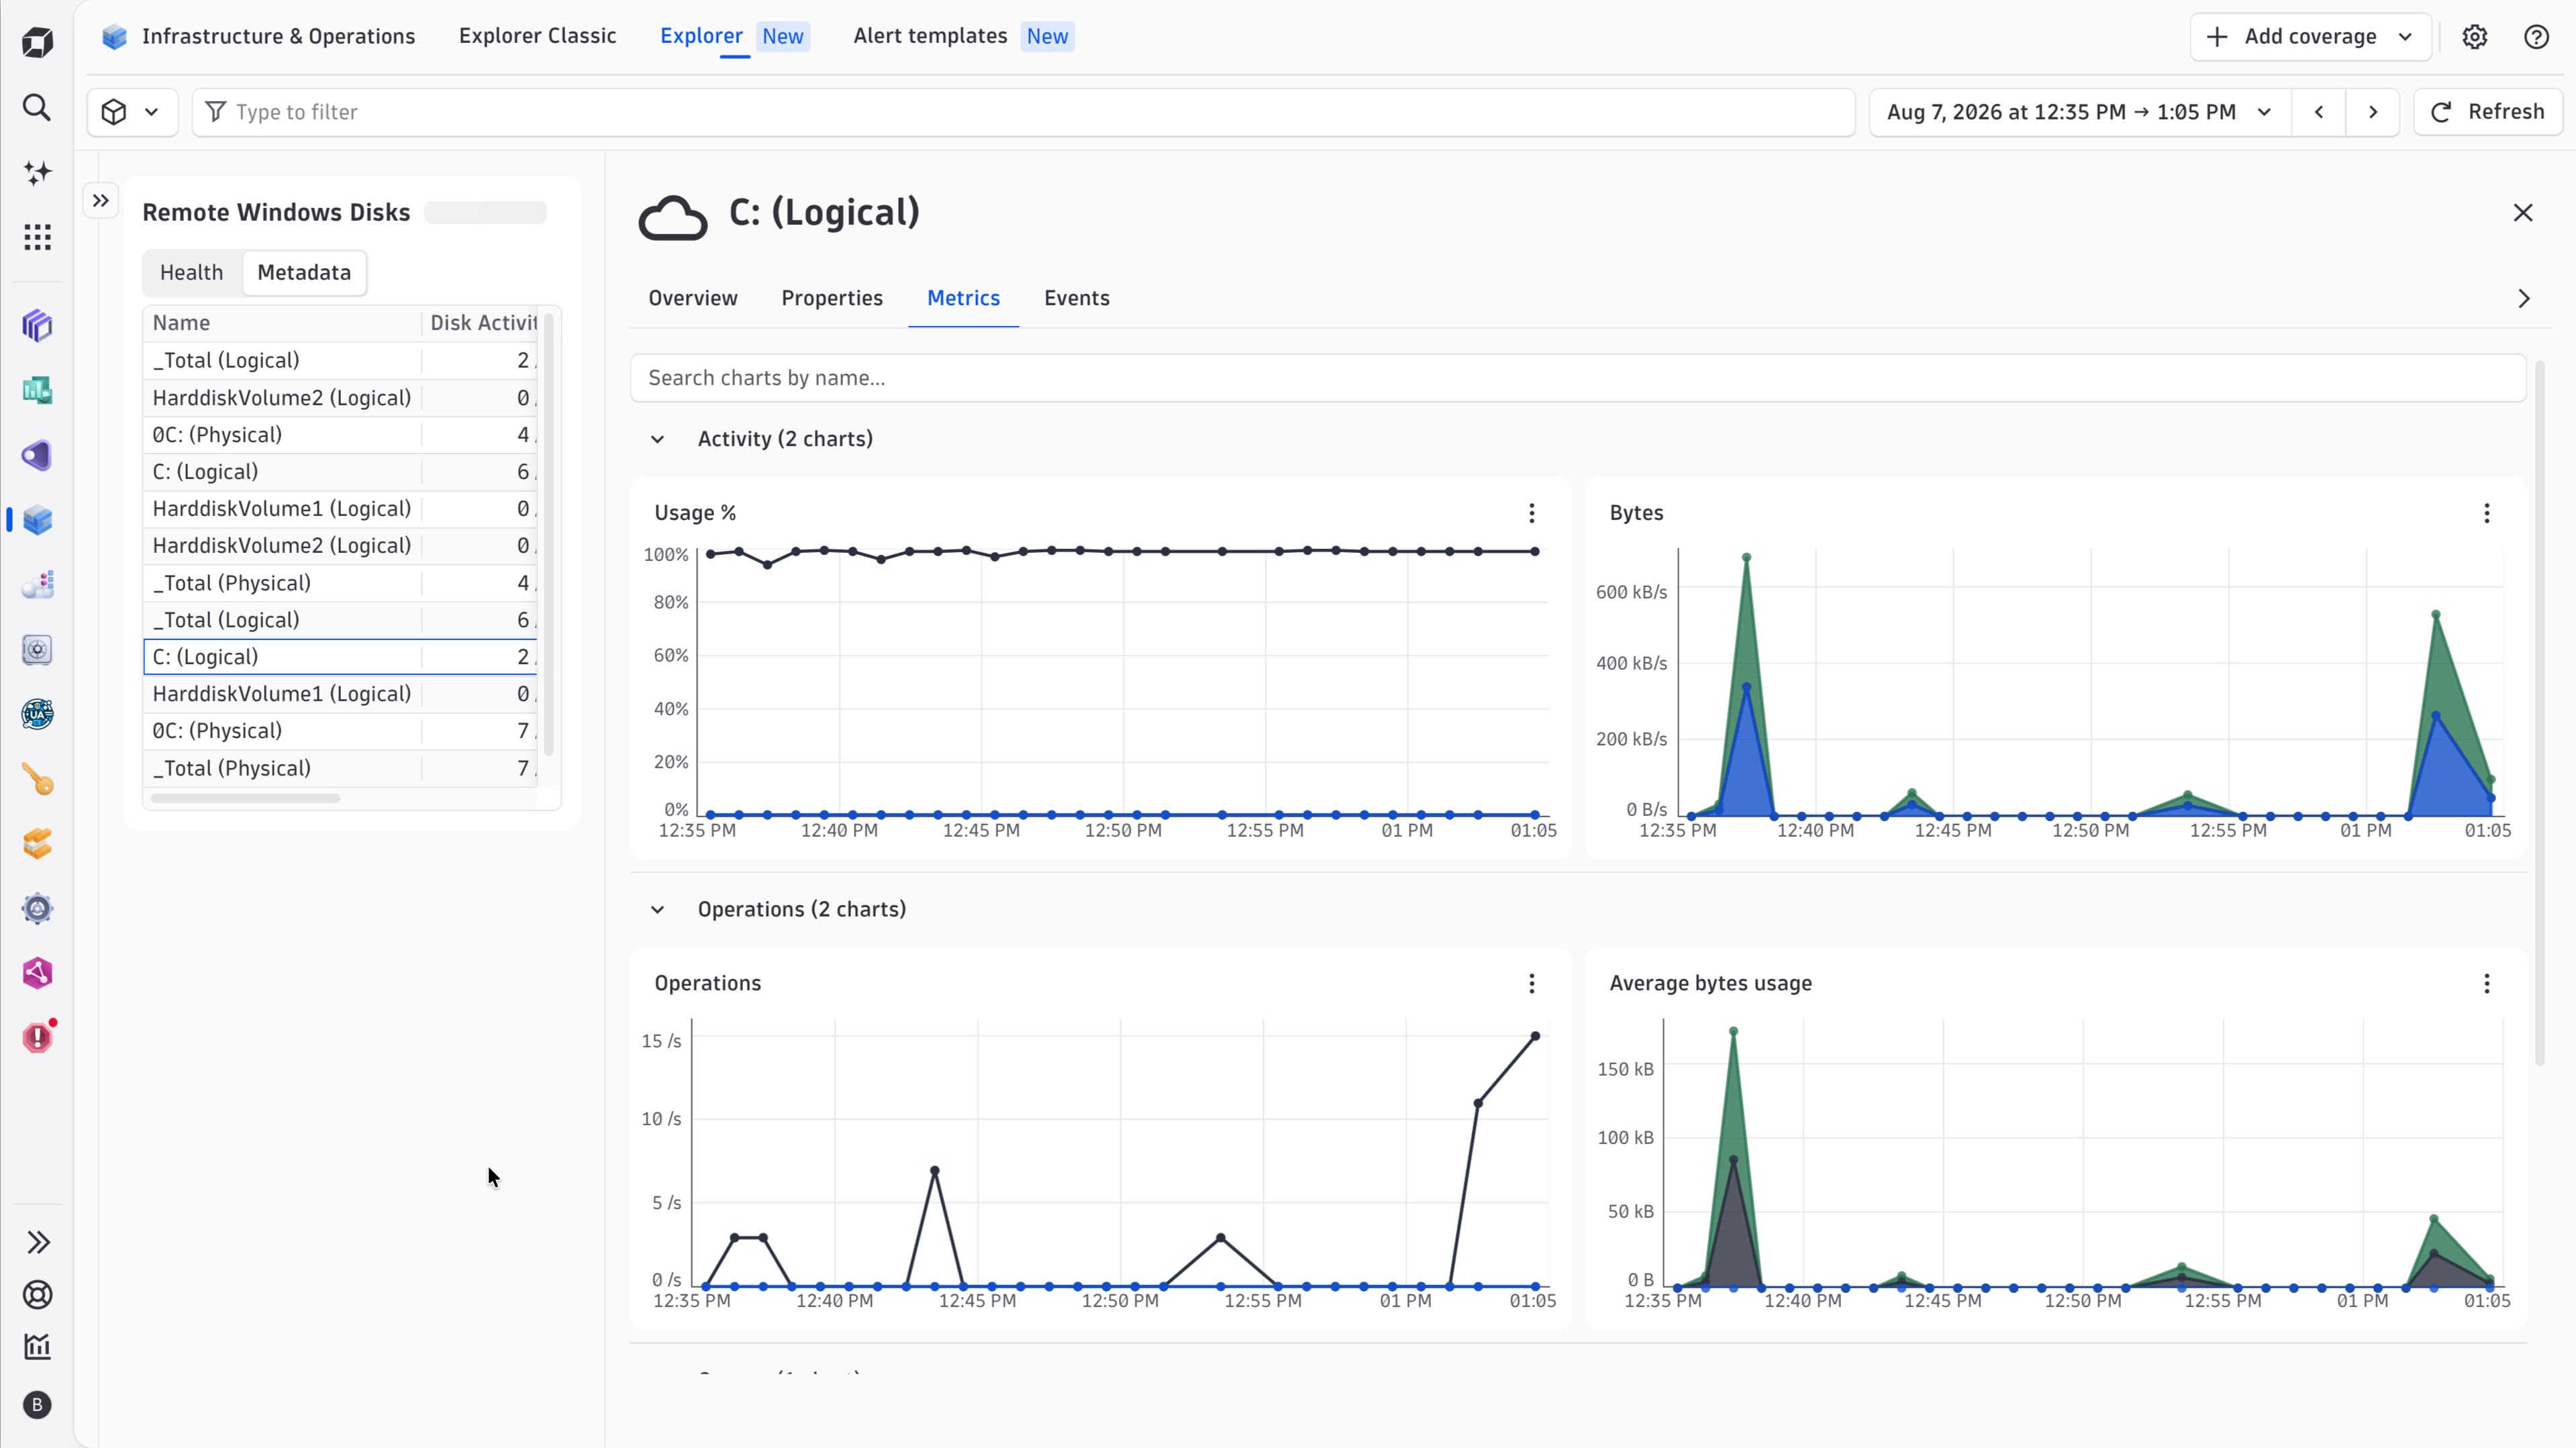
Task: Select the last _Total (Physical) row
Action: tap(340, 768)
